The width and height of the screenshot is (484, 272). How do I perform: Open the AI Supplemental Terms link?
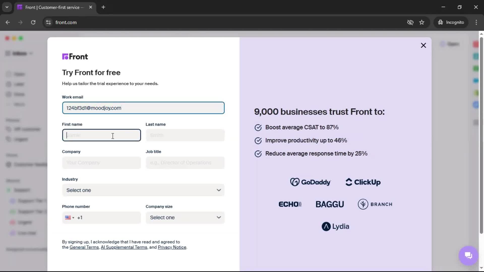(124, 247)
